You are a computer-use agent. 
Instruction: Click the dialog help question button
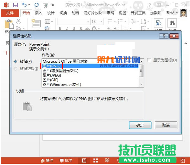pyautogui.click(x=164, y=36)
